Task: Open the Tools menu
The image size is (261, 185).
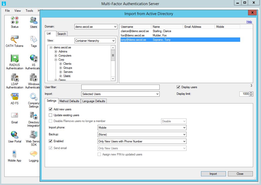Action: 29,11
